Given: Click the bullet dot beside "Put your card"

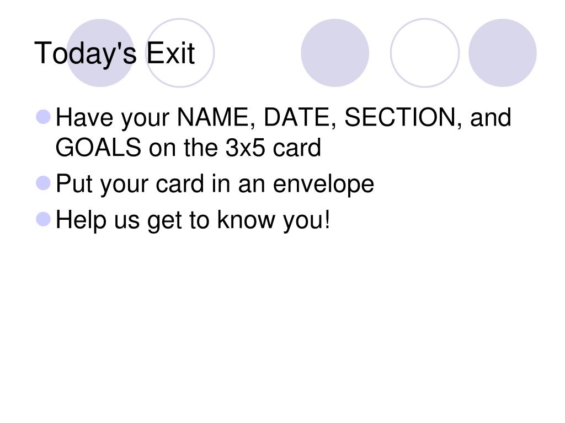Looking at the screenshot, I should [x=43, y=183].
